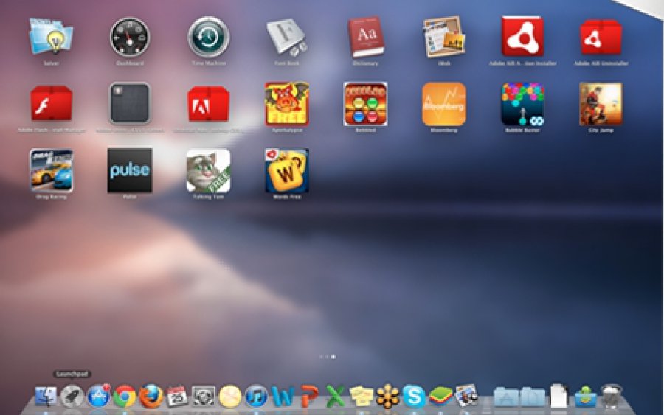The image size is (664, 415).
Task: Launch Excel from the Dock
Action: click(x=336, y=397)
